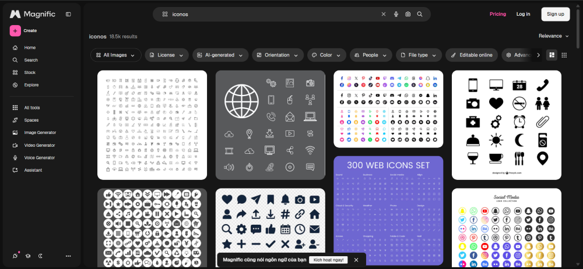This screenshot has height=269, width=583.
Task: Collapse the sidebar with the panel icon
Action: [x=68, y=14]
